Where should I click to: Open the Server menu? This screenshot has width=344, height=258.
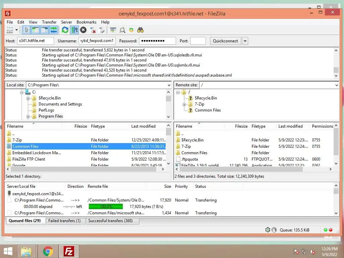[x=67, y=22]
